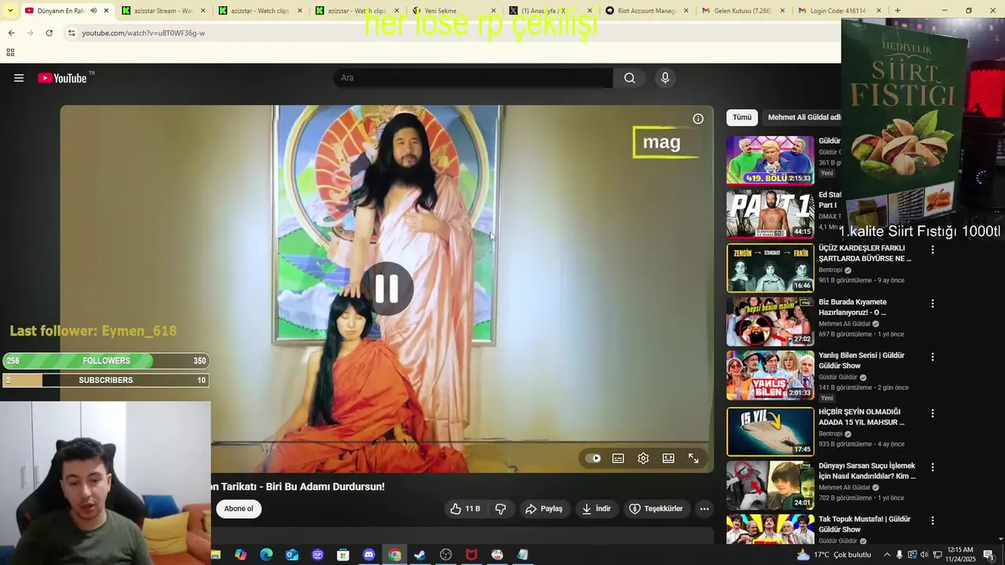Open options for Yanlış Bilen Serisi video

pyautogui.click(x=933, y=356)
